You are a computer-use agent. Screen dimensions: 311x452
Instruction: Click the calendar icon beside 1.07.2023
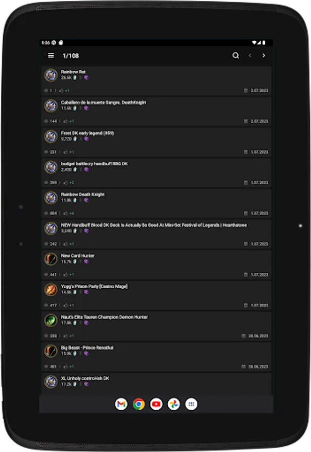click(x=245, y=91)
